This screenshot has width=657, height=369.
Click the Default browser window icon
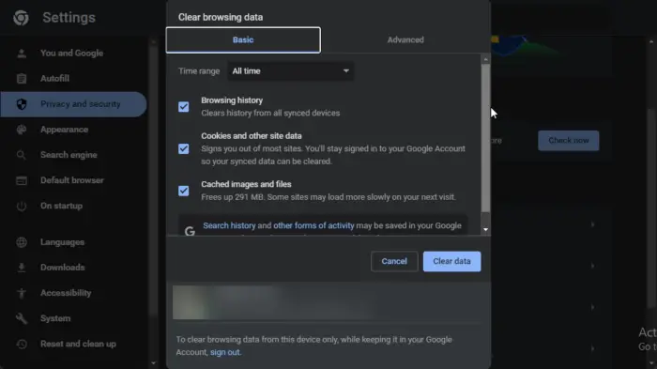(22, 180)
